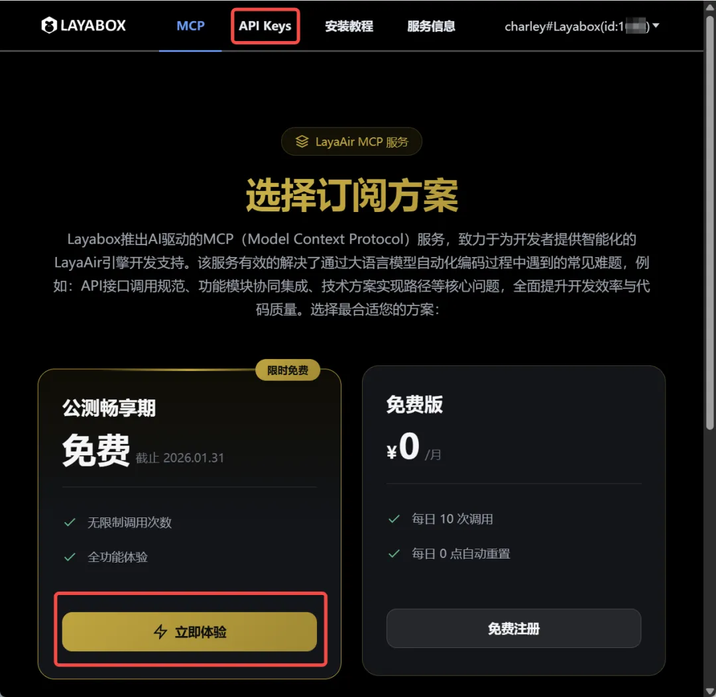
Task: Click the layers icon in LayaAir MCP badge
Action: tap(302, 142)
